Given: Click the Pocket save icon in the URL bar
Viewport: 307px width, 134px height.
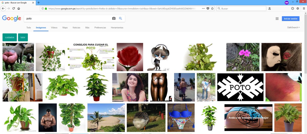Looking at the screenshot, I should (208, 8).
